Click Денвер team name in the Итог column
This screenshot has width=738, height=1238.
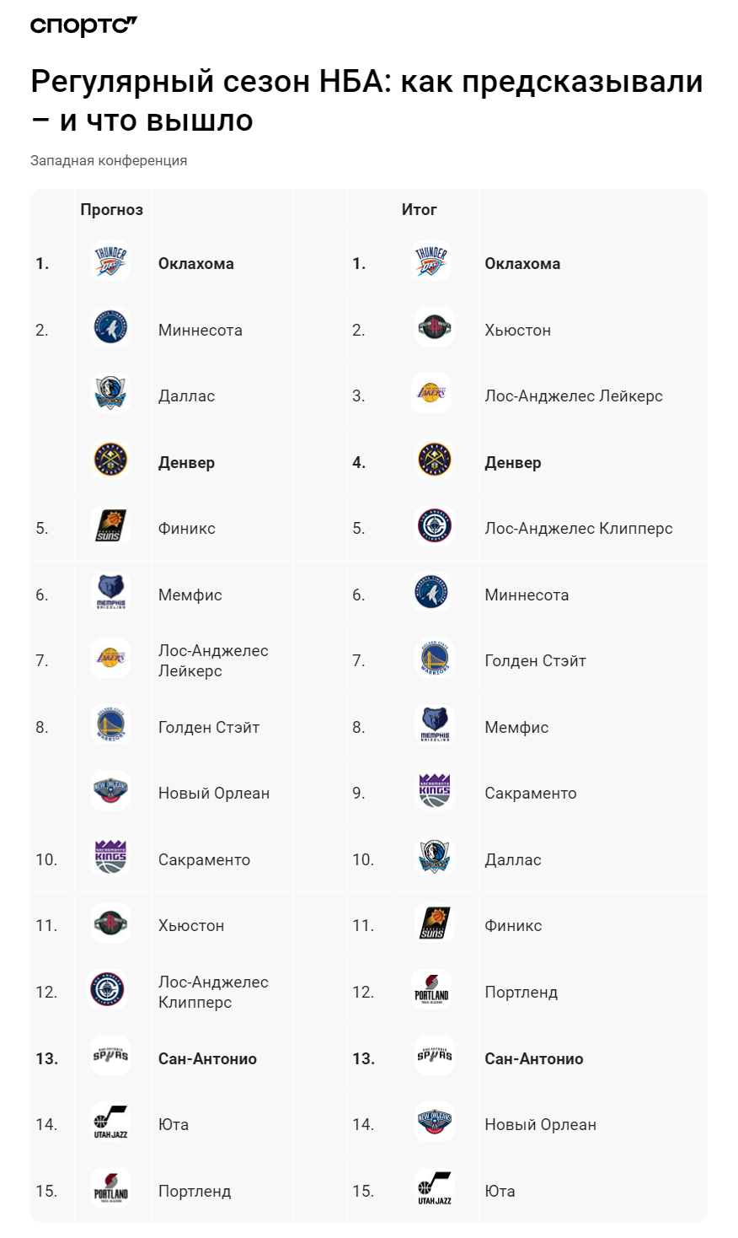click(513, 463)
